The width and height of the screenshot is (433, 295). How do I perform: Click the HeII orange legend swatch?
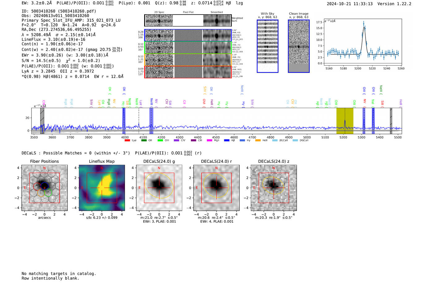pos(258,141)
